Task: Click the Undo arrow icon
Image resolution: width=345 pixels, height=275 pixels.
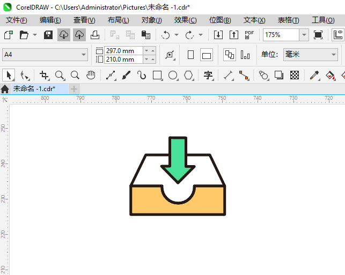Action: (165, 35)
